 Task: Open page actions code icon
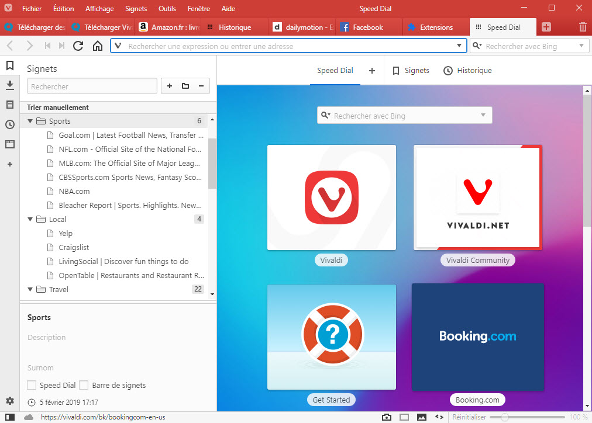[x=439, y=417]
